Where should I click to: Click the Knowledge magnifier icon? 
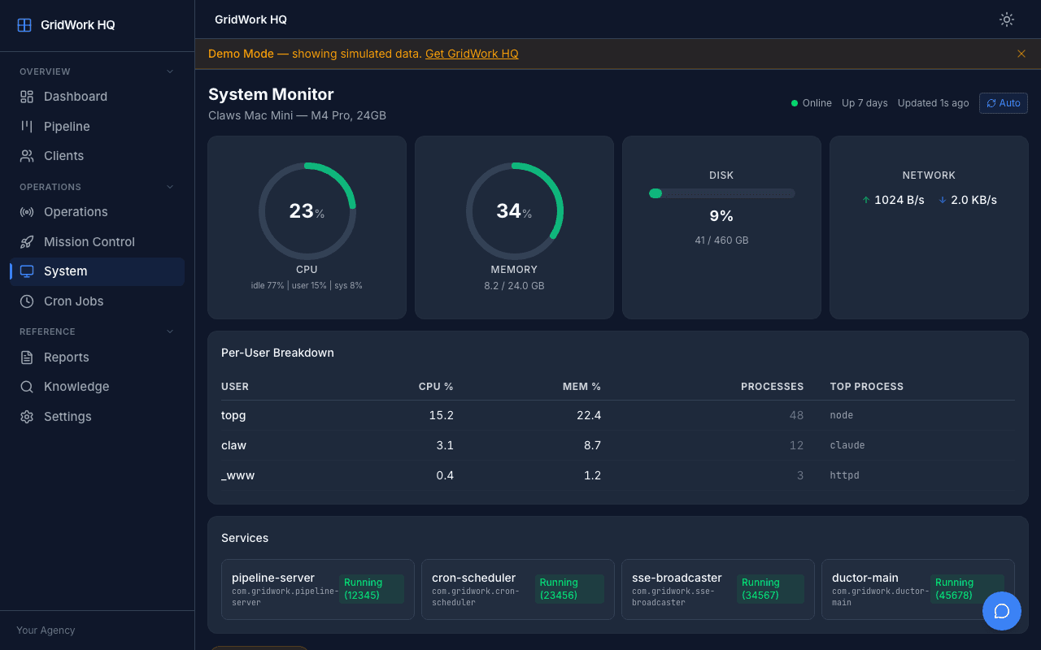(25, 386)
